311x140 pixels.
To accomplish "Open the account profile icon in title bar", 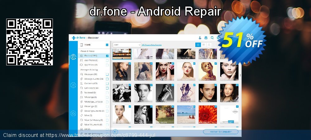I will pos(200,38).
